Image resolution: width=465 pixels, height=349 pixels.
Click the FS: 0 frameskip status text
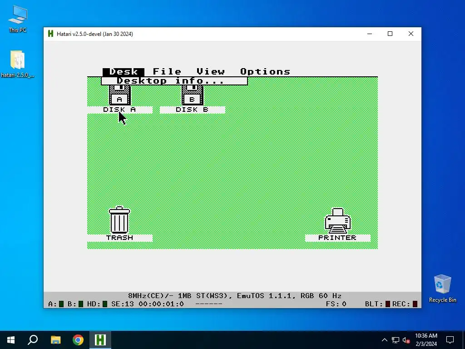point(336,304)
